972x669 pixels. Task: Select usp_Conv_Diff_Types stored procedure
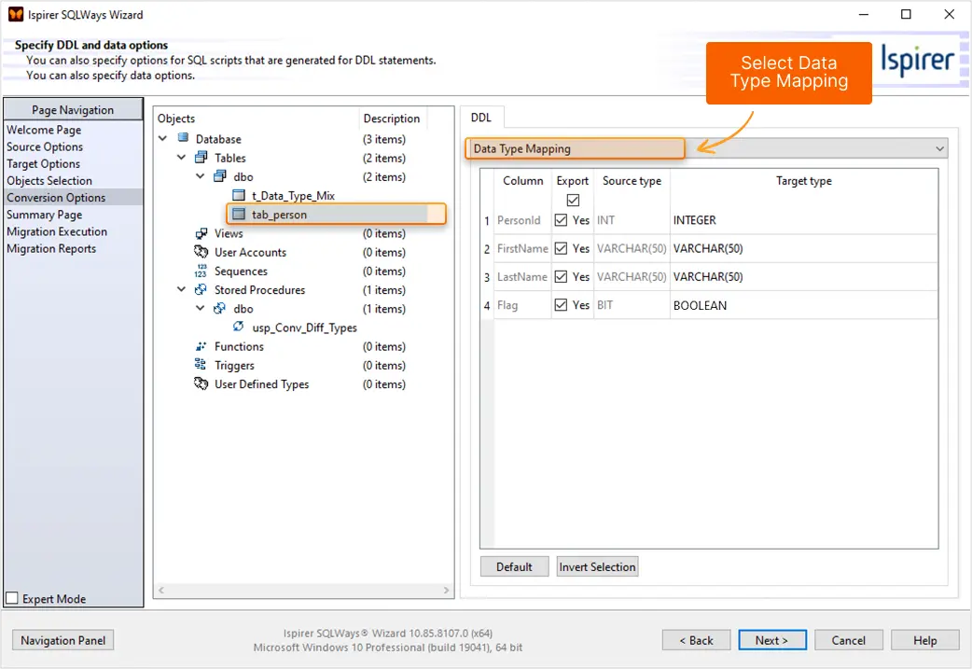pyautogui.click(x=304, y=328)
